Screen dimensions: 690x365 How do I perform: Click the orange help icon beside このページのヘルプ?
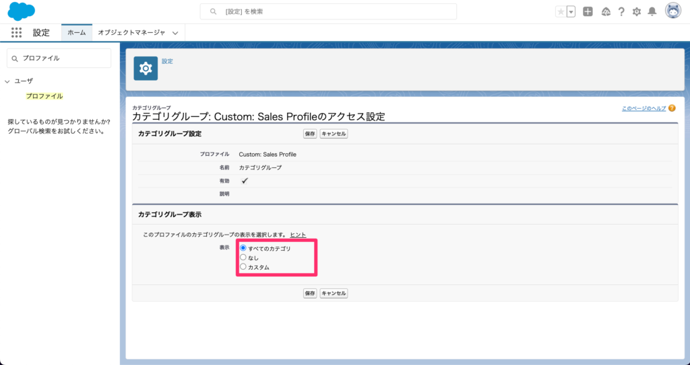point(672,108)
